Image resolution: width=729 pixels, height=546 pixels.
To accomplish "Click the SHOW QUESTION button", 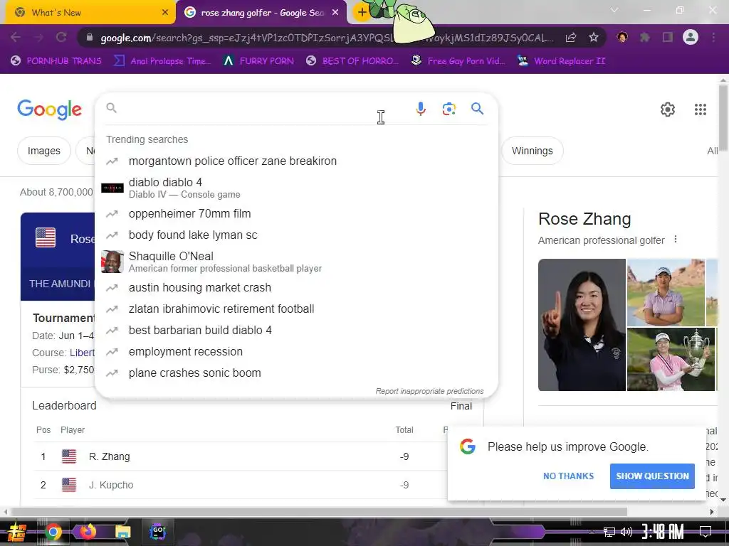I will (x=652, y=476).
